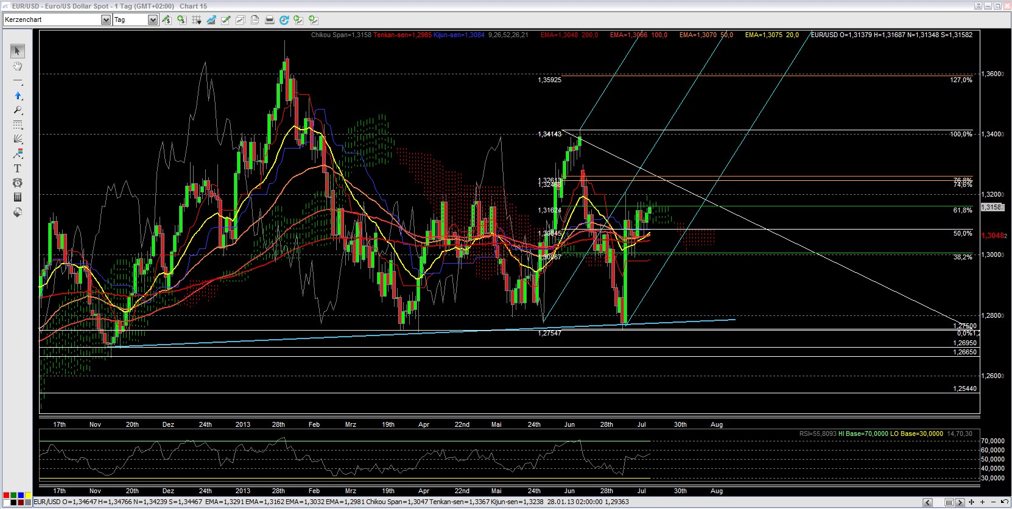
Task: Click the red color in the palette
Action: 6,496
